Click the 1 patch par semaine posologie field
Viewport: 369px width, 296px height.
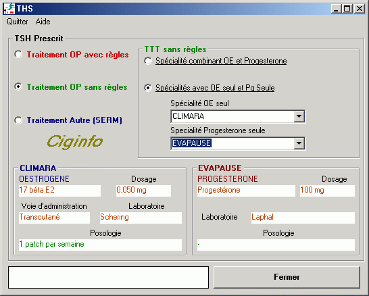[x=100, y=245]
